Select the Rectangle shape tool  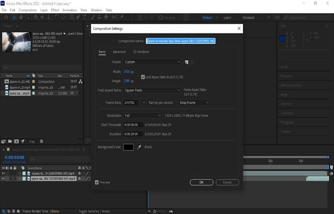(x=72, y=18)
